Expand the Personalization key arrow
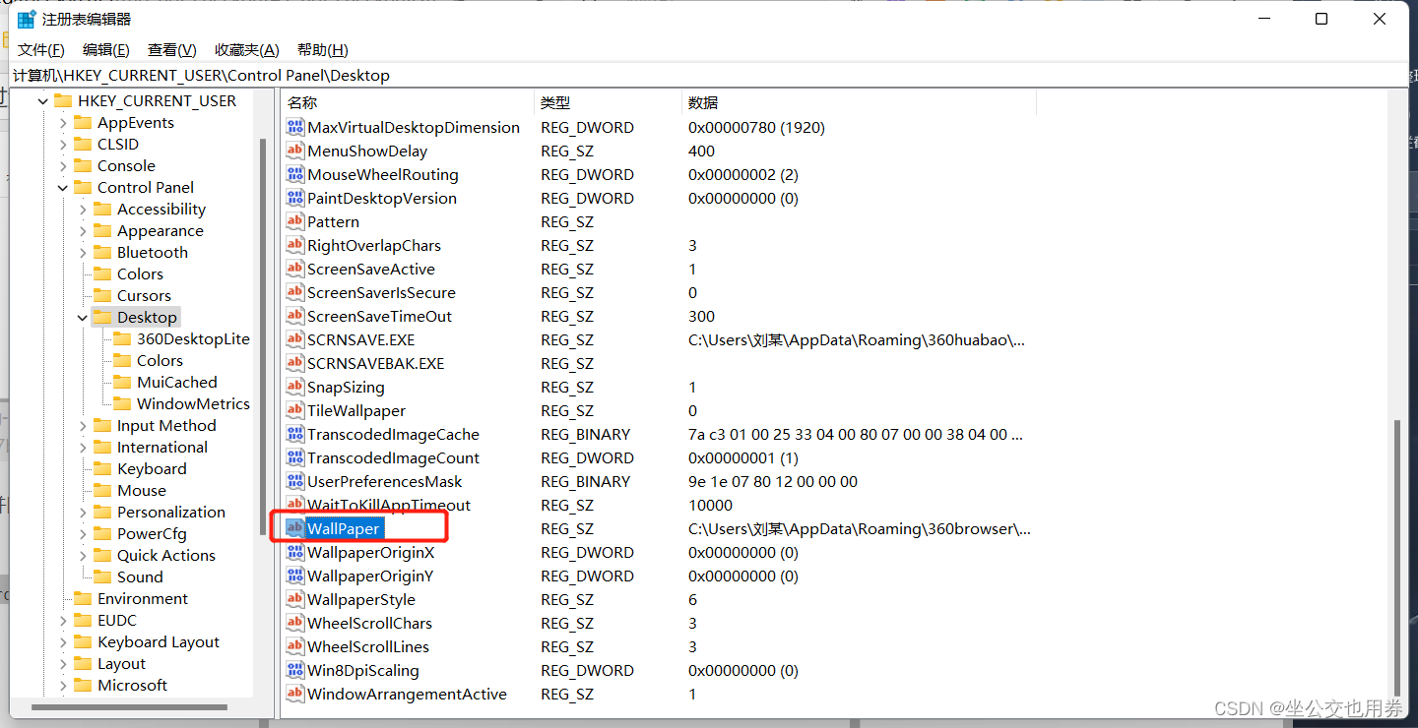Screen dimensions: 1418x728 (x=83, y=512)
